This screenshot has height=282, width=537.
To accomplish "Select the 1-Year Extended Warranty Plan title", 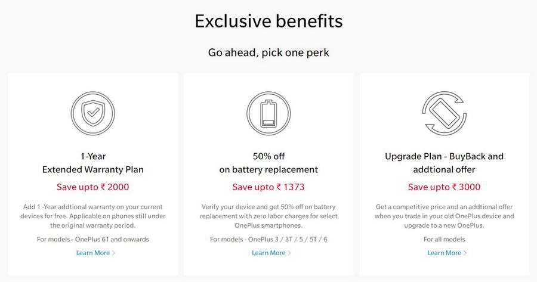I will coord(92,163).
